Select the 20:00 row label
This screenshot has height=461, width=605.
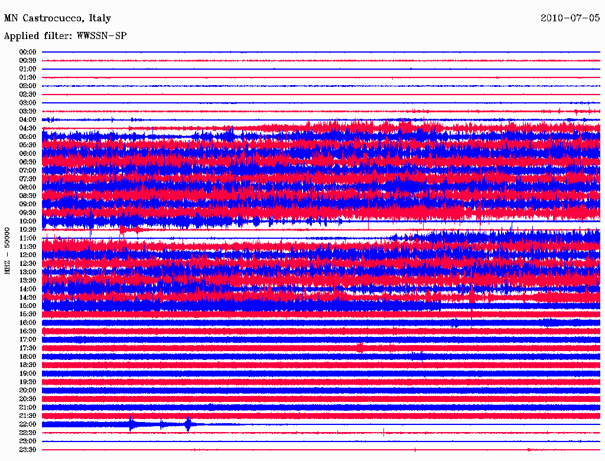pos(27,390)
